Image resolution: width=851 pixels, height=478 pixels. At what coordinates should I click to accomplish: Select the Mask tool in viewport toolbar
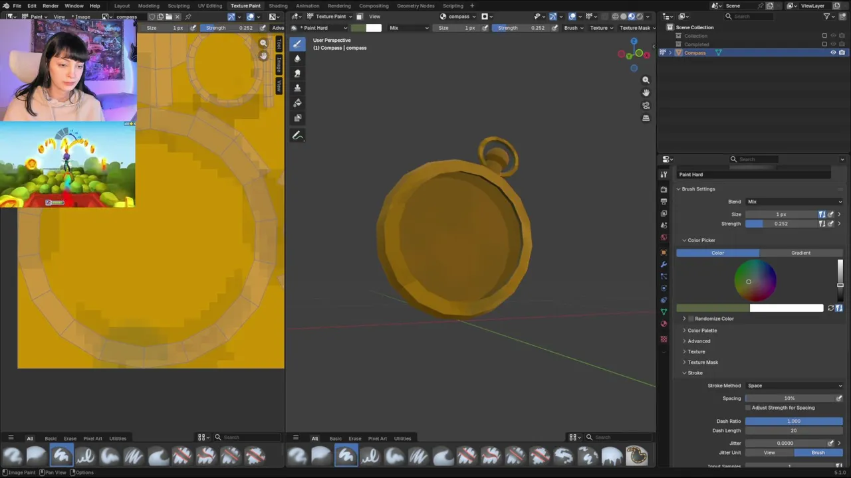(297, 118)
